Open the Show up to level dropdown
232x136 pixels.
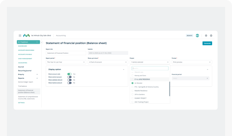pos(108,62)
